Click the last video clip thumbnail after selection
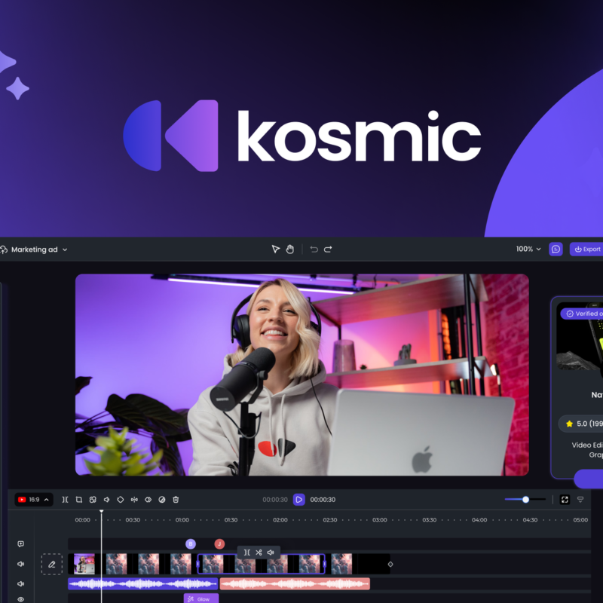 (x=341, y=564)
